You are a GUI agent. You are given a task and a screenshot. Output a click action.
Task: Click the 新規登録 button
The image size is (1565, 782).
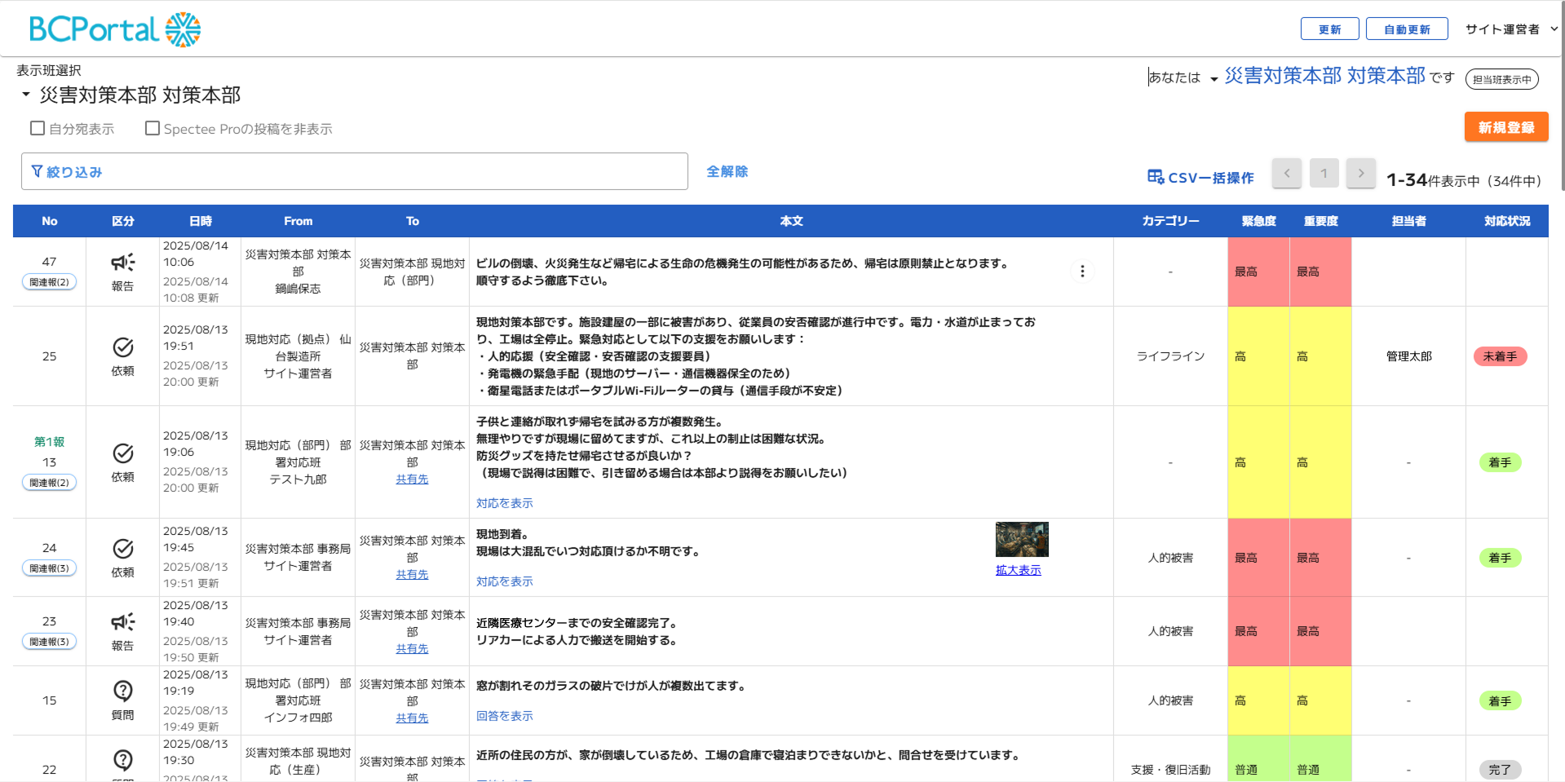(1505, 127)
